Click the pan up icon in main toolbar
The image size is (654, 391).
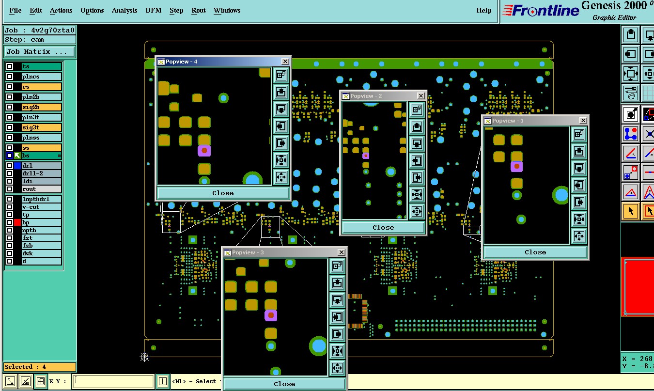point(630,34)
